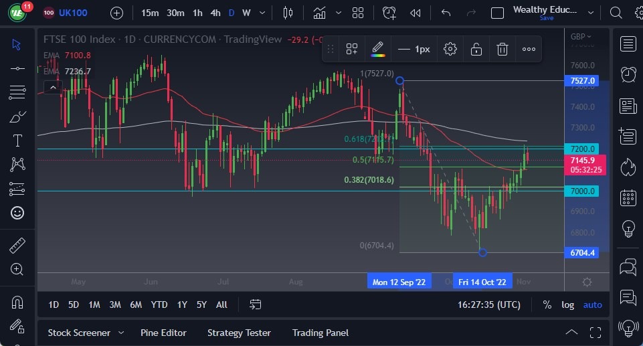Open the chart patterns tool

click(x=17, y=165)
